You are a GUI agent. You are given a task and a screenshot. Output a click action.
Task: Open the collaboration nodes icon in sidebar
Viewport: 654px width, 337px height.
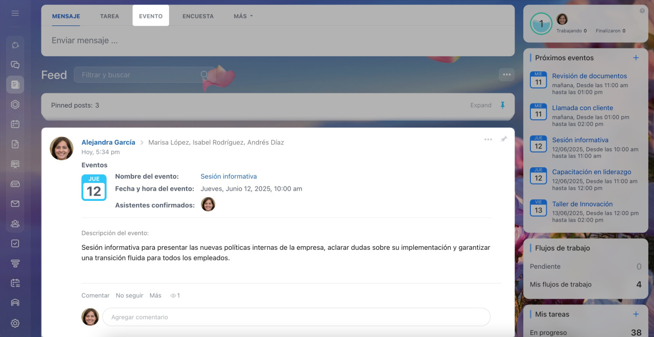(x=15, y=45)
